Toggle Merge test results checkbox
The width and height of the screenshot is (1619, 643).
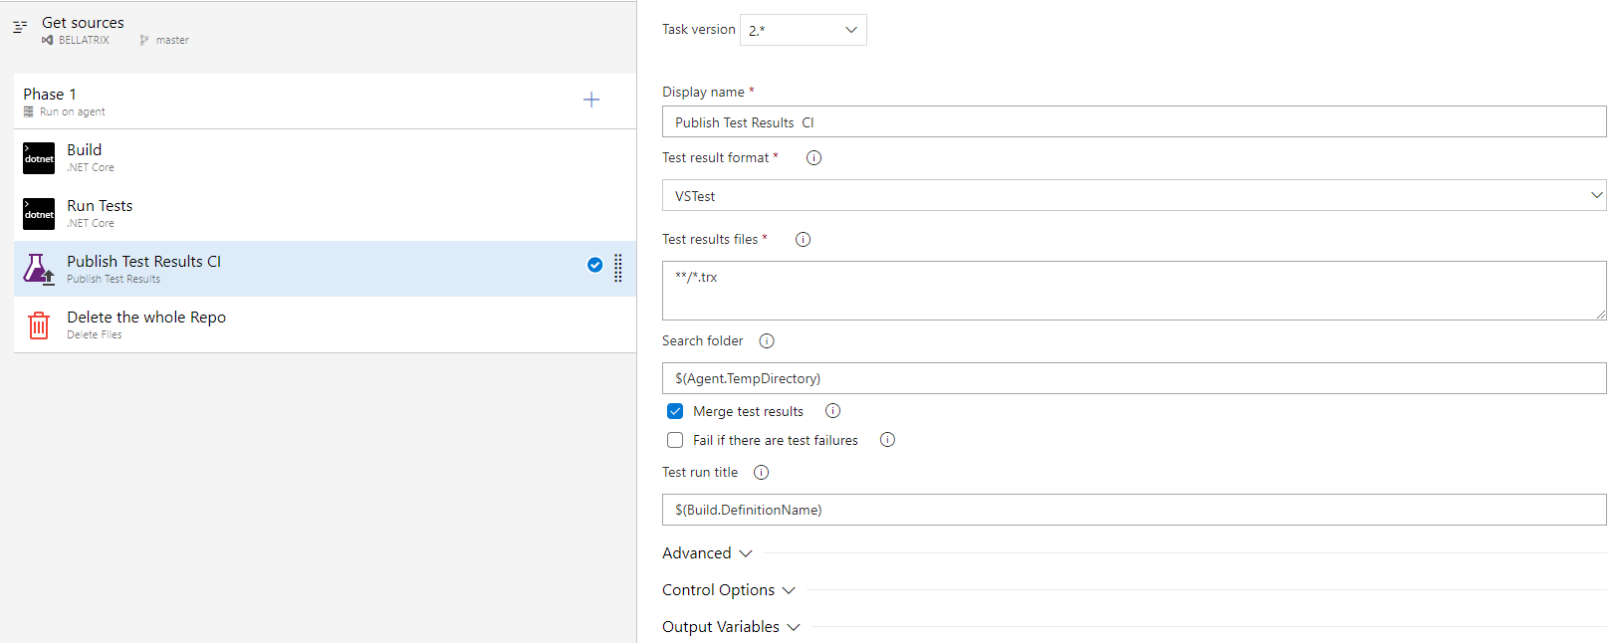tap(675, 411)
